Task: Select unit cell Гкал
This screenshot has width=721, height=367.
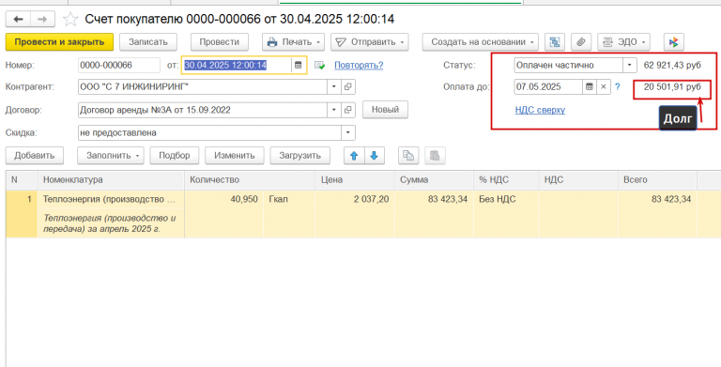Action: [x=289, y=200]
